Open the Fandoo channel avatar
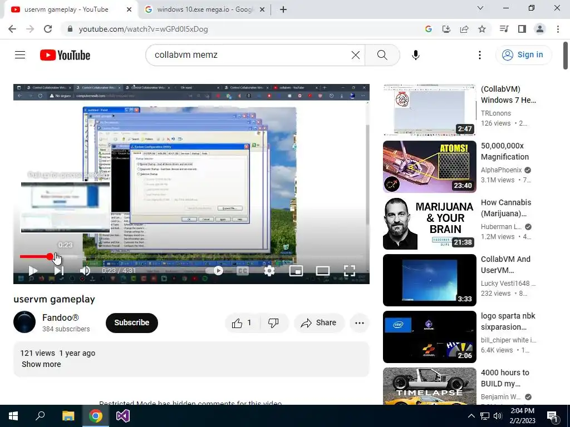Viewport: 570px width, 427px height. point(24,322)
